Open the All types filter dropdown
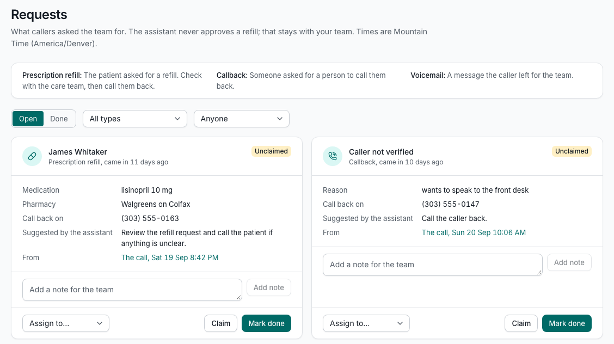 click(x=134, y=119)
